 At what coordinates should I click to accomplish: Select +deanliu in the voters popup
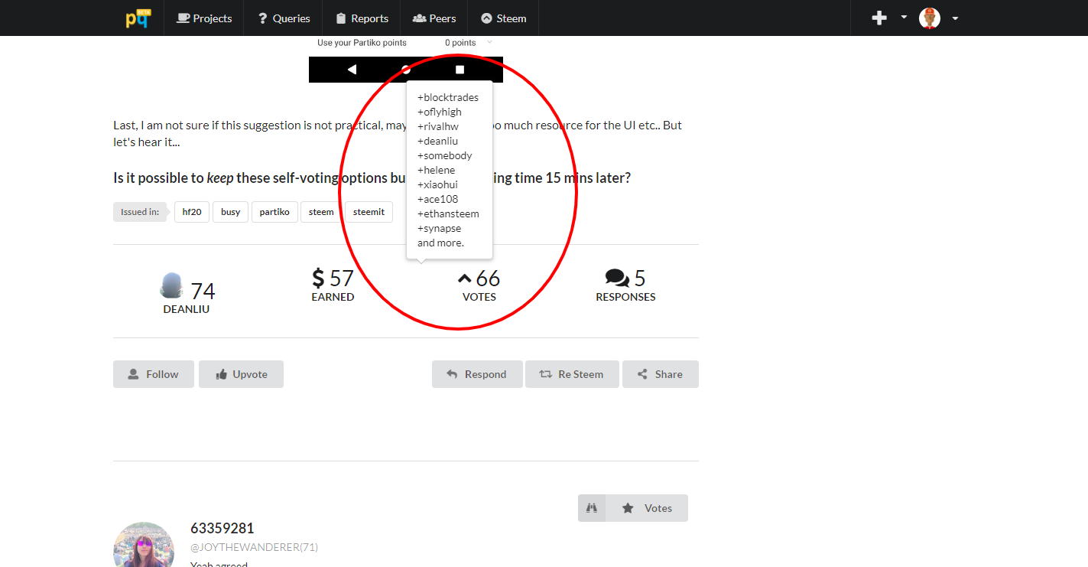(438, 141)
